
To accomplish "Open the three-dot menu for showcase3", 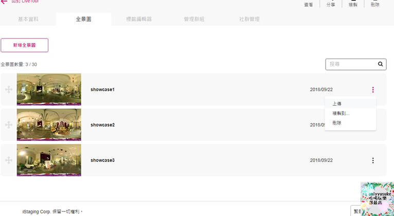I will point(373,160).
